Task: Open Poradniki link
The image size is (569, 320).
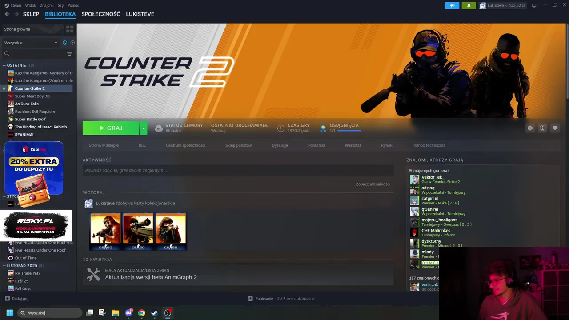Action: tap(317, 145)
